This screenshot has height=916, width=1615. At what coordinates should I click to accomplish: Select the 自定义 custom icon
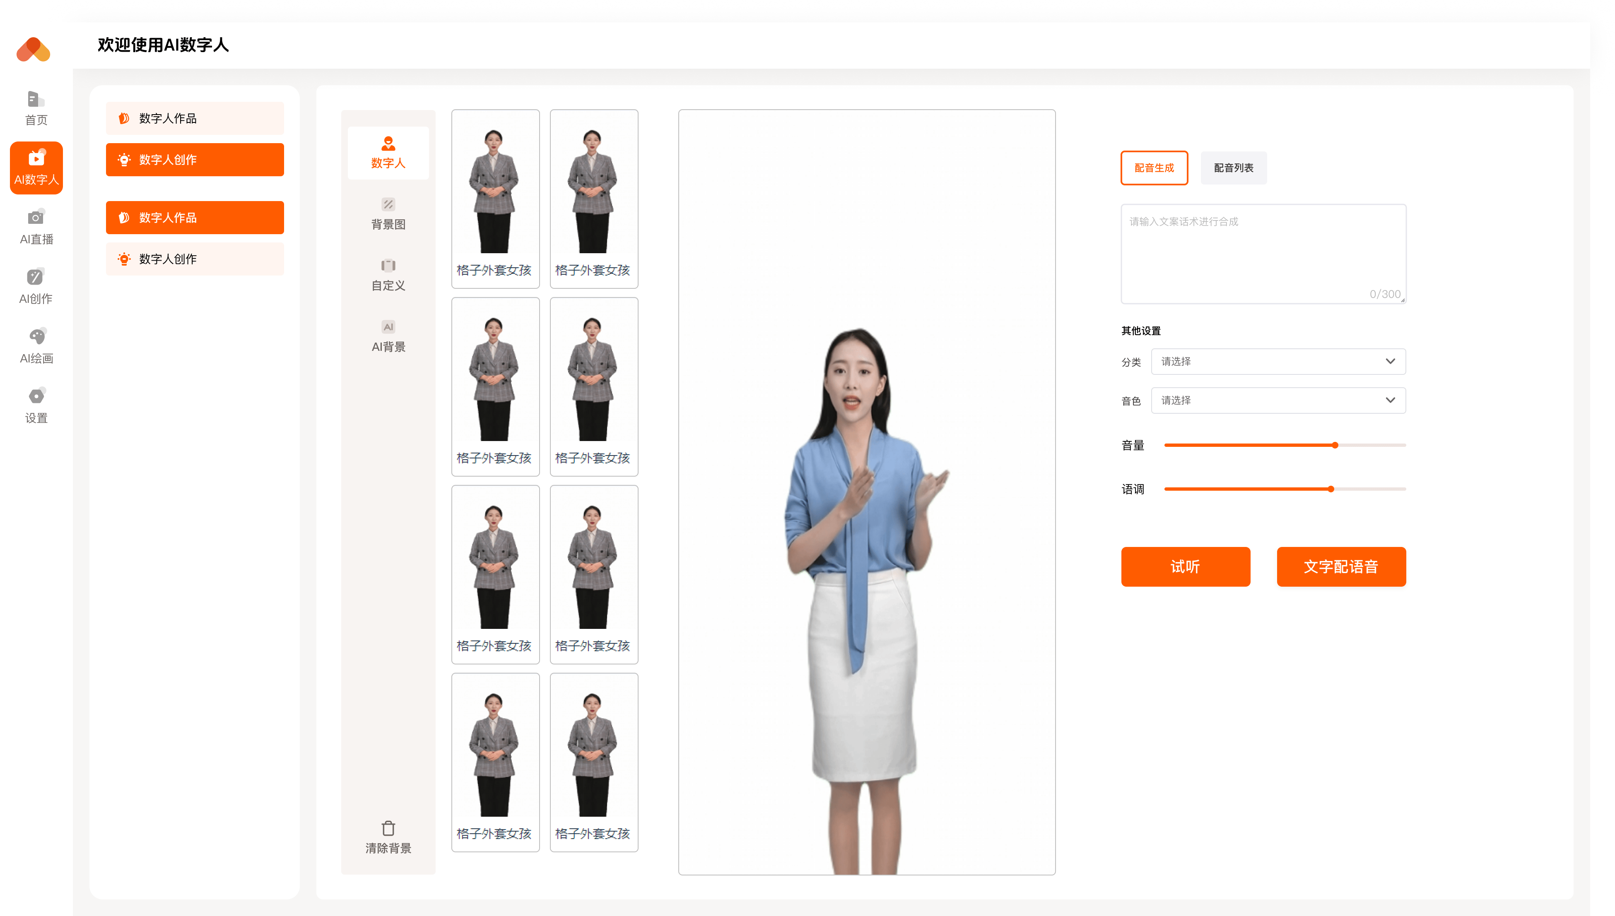[x=388, y=266]
